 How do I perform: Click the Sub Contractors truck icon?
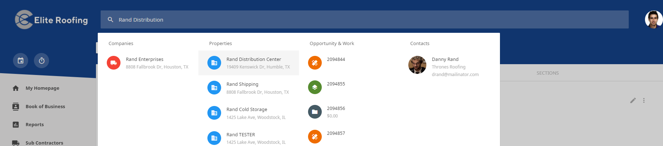click(x=16, y=143)
